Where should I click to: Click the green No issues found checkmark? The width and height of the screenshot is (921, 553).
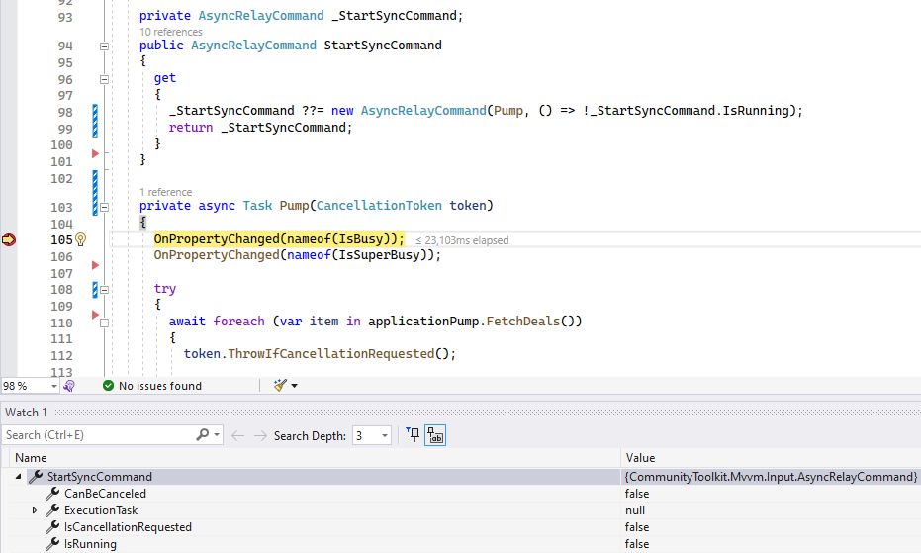[x=108, y=386]
